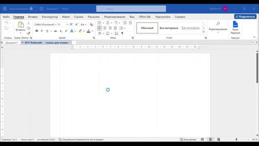Increase paragraph indent
This screenshot has width=259, height=146.
tap(130, 23)
